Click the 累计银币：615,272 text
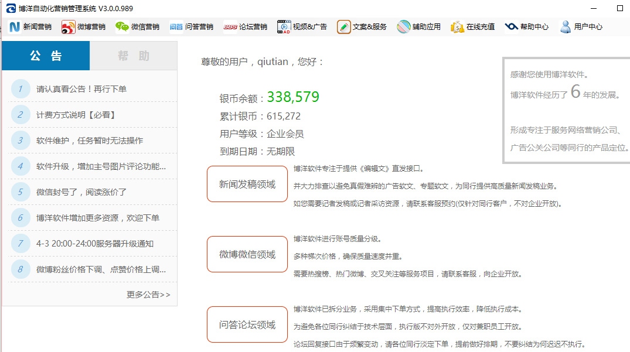 [260, 117]
